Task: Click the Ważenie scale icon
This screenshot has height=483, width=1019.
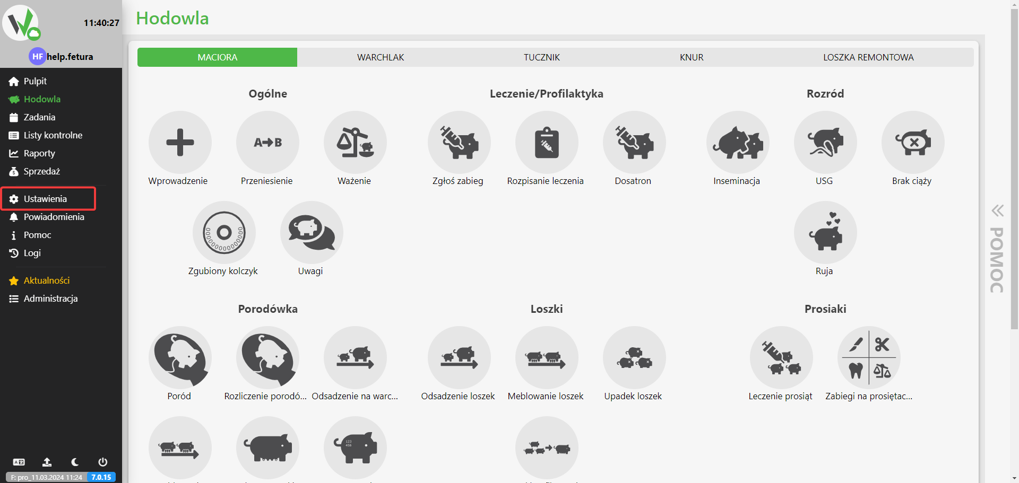Action: click(x=355, y=143)
